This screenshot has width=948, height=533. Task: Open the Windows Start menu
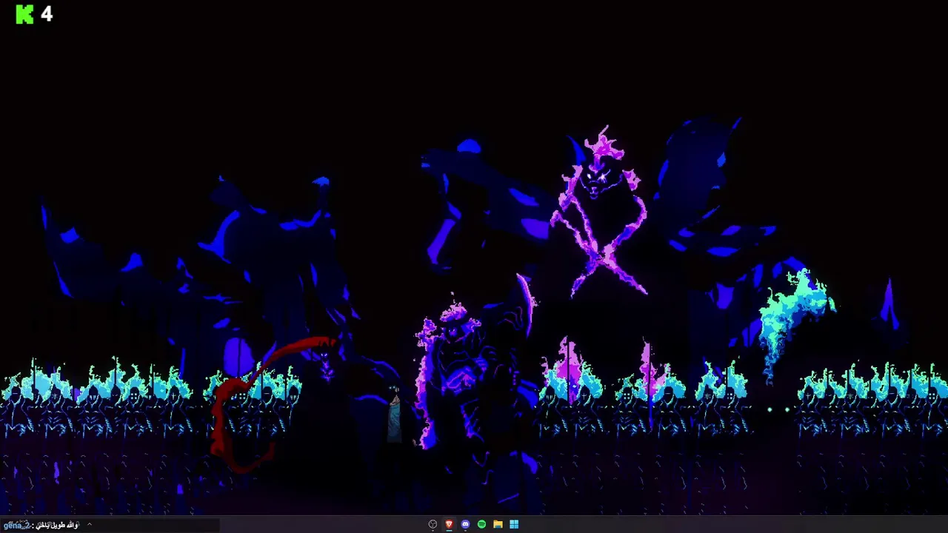pyautogui.click(x=514, y=524)
